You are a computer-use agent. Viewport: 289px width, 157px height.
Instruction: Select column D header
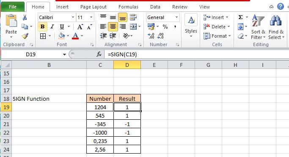[x=127, y=65]
